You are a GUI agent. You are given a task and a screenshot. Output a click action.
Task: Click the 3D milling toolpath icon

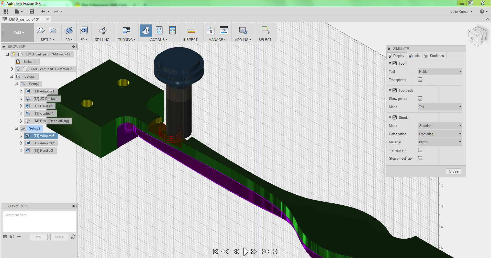tap(84, 31)
